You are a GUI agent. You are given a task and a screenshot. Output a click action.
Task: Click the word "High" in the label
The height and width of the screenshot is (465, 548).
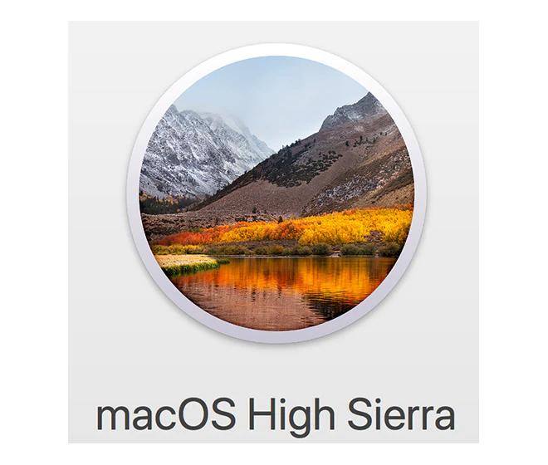(291, 417)
